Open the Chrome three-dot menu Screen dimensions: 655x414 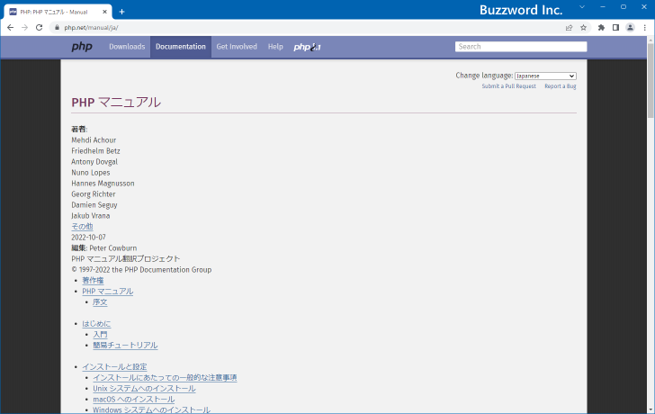(644, 28)
